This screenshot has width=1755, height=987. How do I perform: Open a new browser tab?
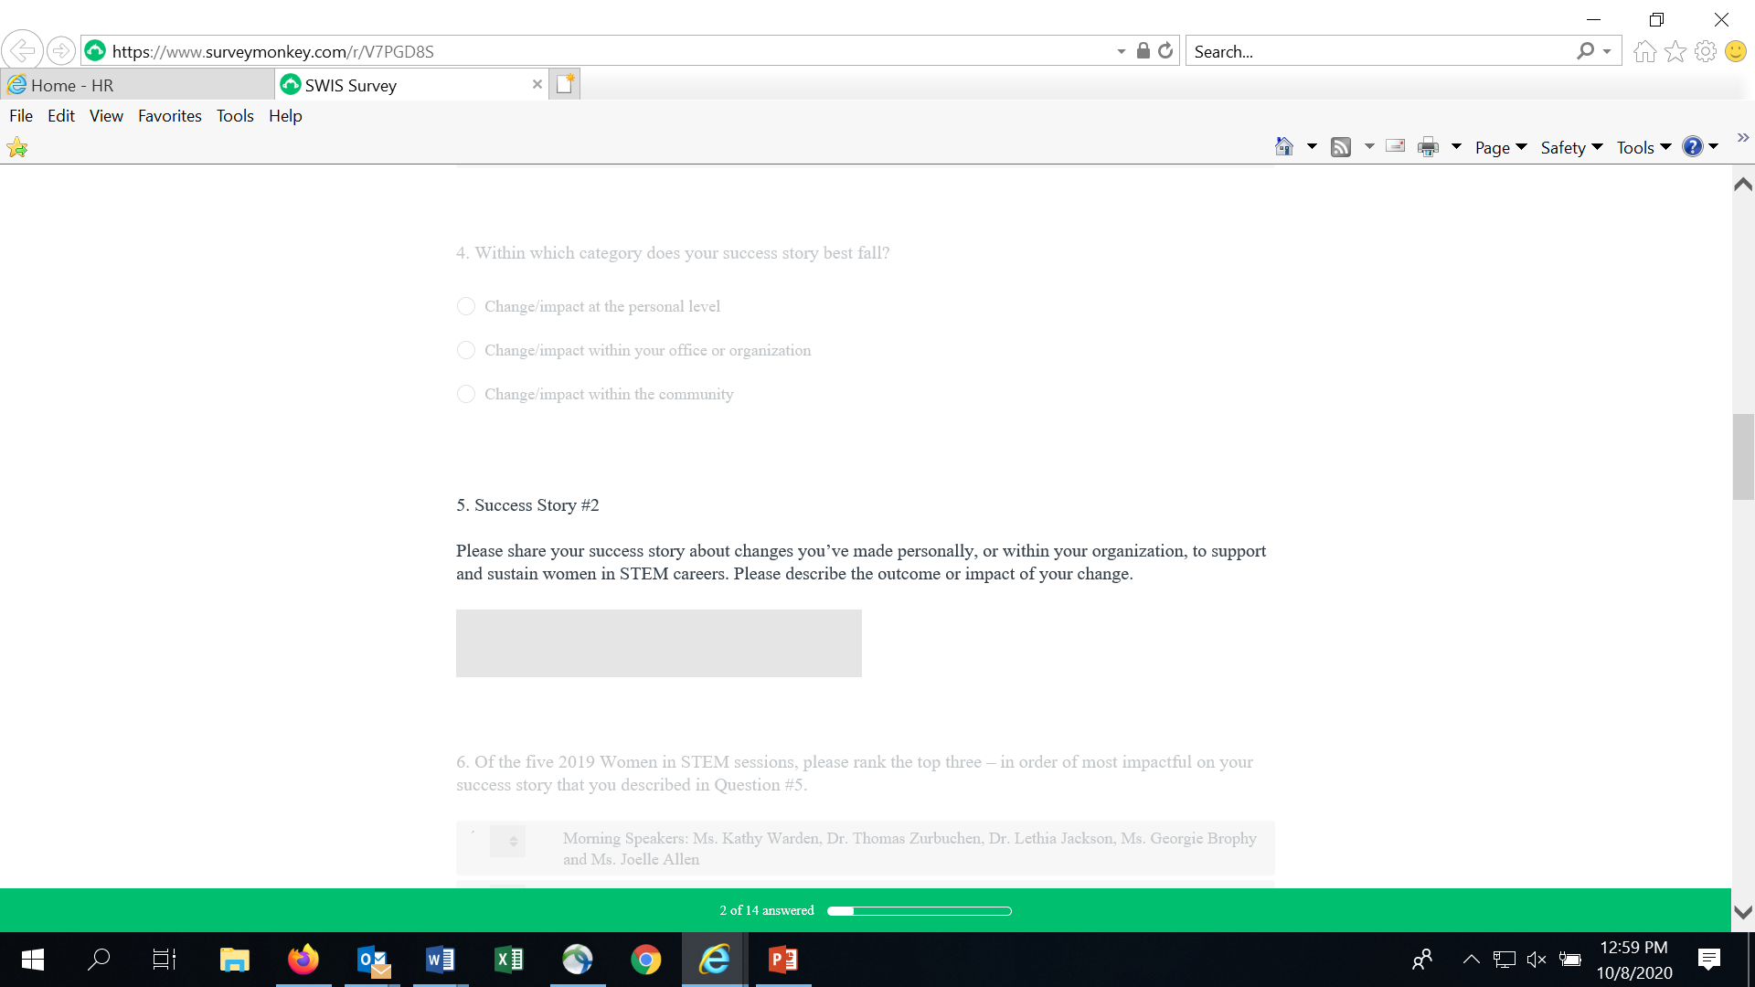pyautogui.click(x=565, y=84)
